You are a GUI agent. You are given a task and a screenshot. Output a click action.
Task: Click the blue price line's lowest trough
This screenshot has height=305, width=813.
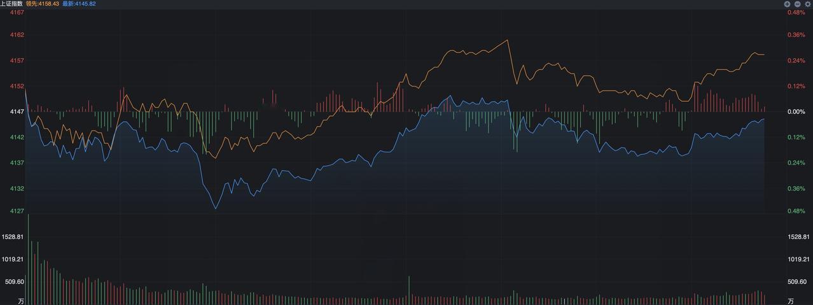tap(215, 208)
